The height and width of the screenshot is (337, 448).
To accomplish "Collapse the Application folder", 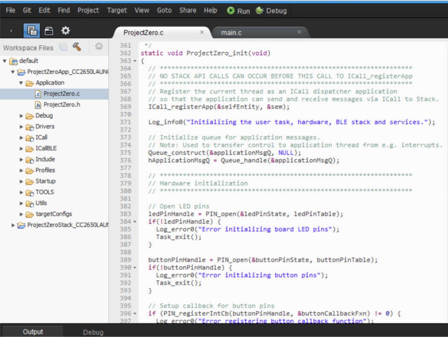I will tap(21, 83).
